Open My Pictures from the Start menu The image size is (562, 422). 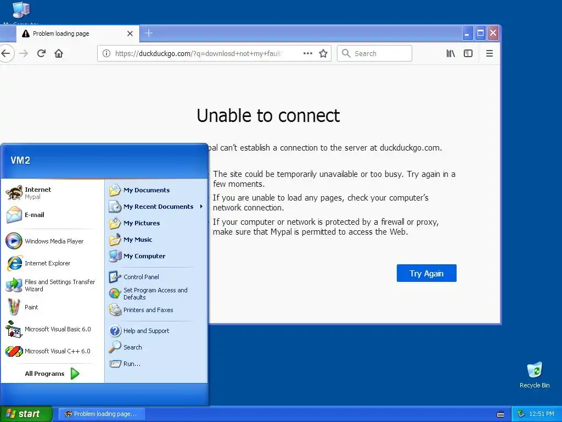pyautogui.click(x=156, y=223)
